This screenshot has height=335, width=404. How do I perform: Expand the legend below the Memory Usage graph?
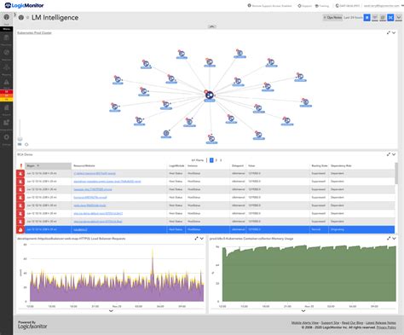pos(303,311)
